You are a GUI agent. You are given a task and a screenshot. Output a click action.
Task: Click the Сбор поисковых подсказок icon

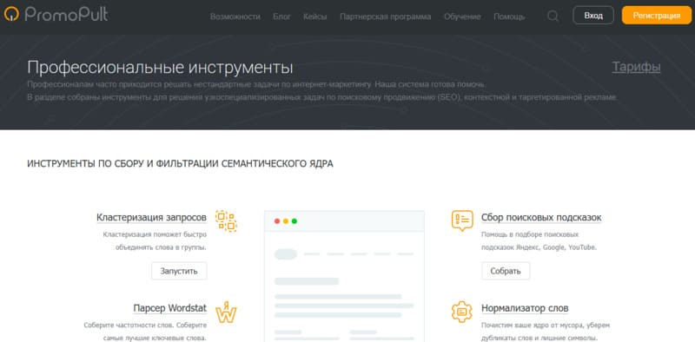point(462,220)
